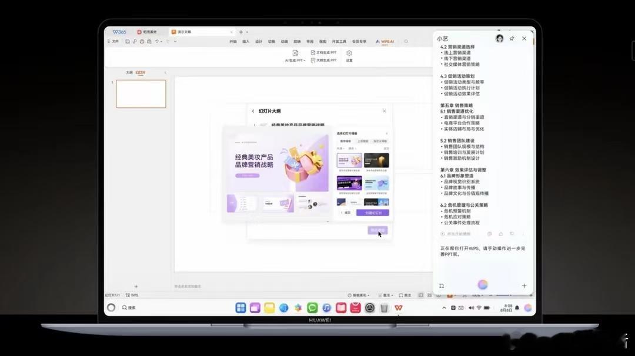Open the 智能美化 dropdown in status bar
Viewport: 635px width, 356px height.
coord(359,295)
